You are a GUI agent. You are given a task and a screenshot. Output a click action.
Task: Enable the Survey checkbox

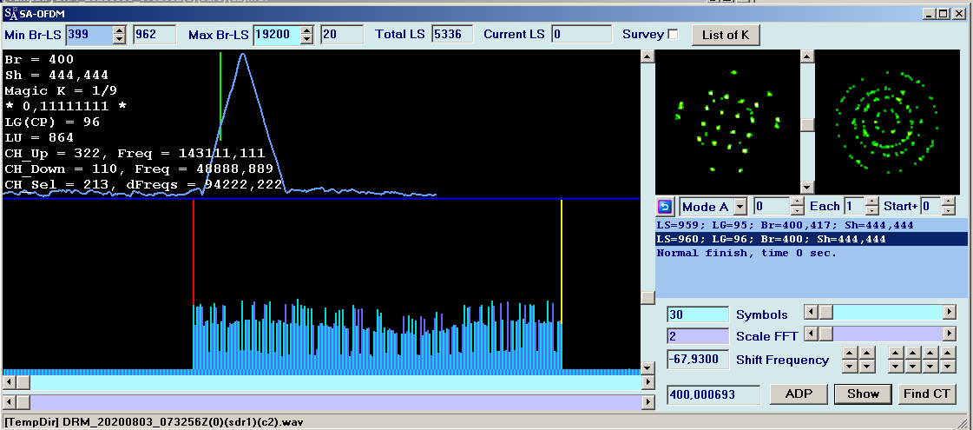click(673, 35)
